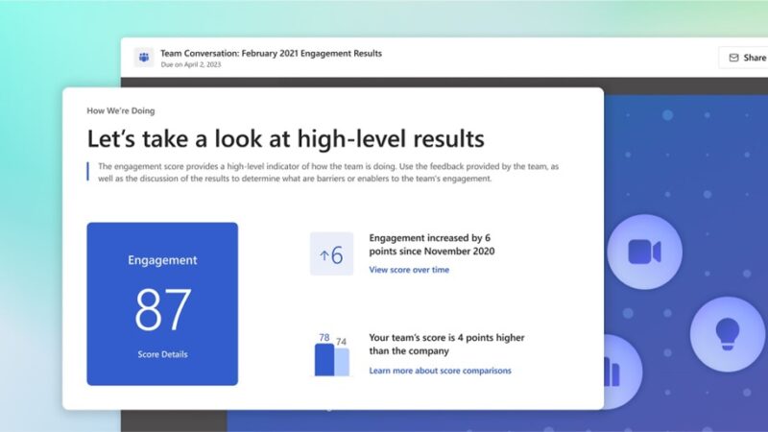Click the team people icon beside Team Conversation title
The height and width of the screenshot is (432, 768).
tap(144, 58)
